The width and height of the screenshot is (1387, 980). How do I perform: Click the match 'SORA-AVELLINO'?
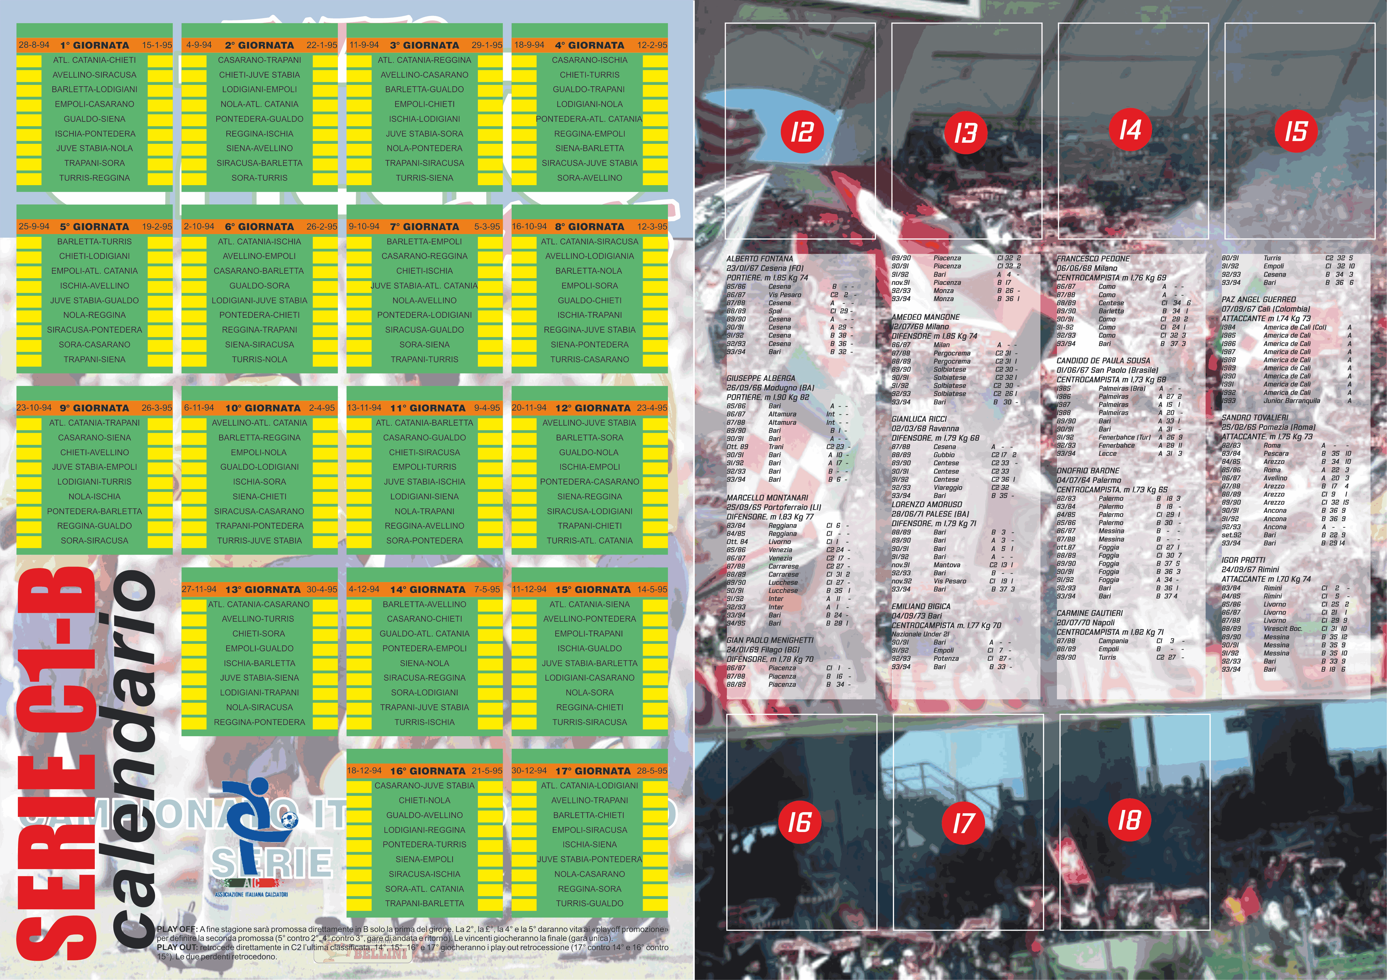pos(590,178)
